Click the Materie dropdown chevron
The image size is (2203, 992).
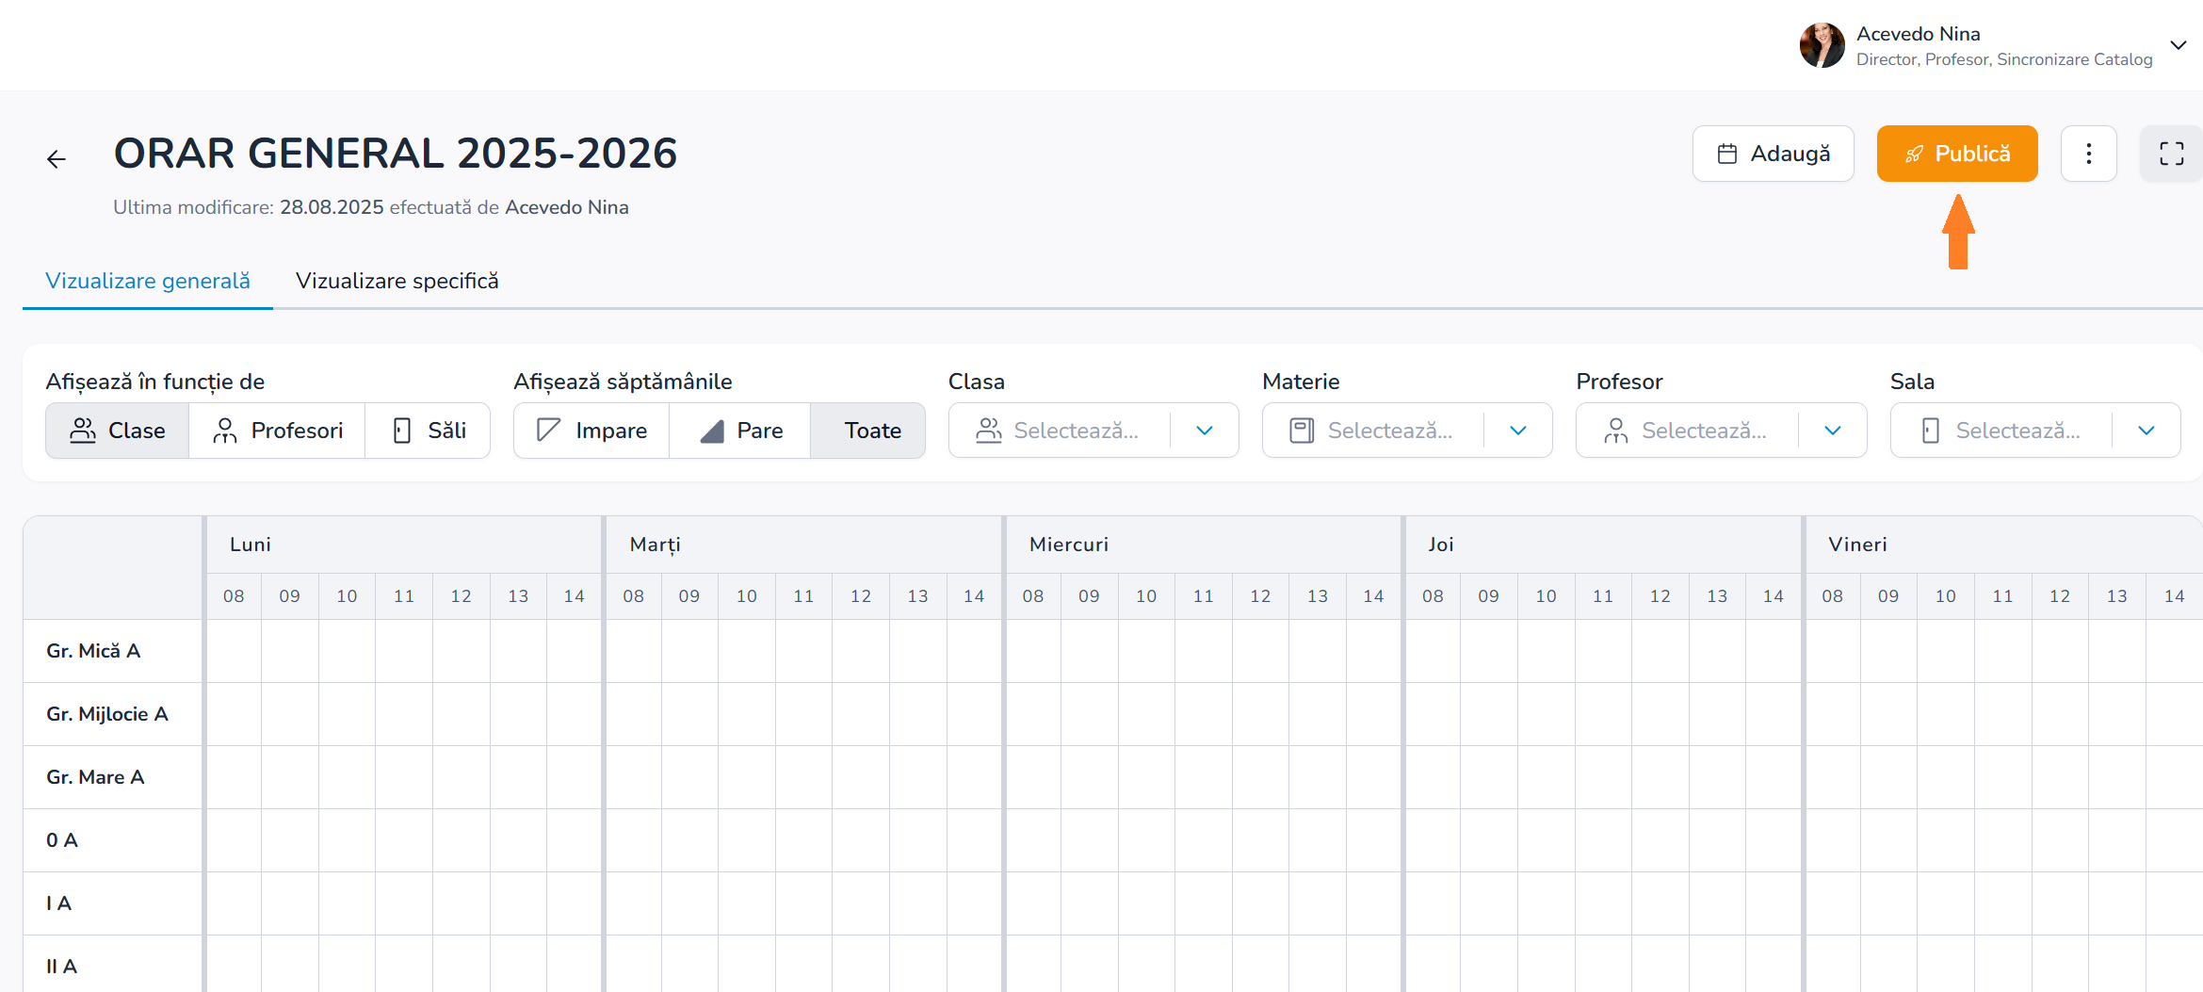click(x=1517, y=431)
